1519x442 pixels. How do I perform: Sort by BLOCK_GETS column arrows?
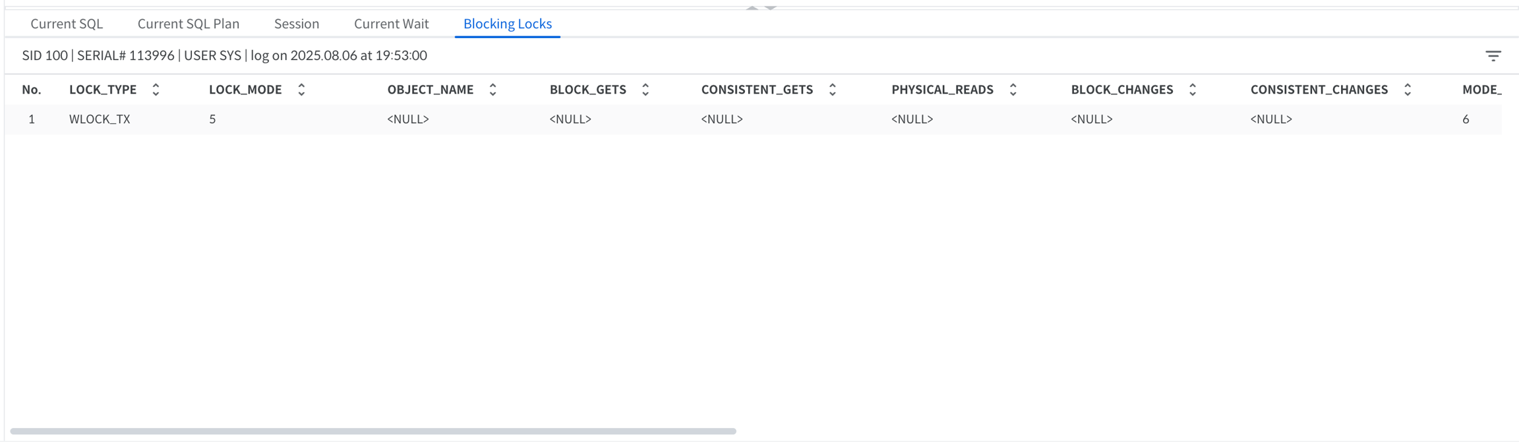coord(645,90)
